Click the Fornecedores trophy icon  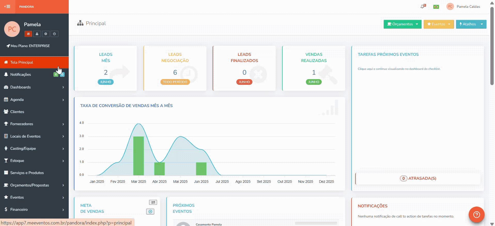point(6,124)
